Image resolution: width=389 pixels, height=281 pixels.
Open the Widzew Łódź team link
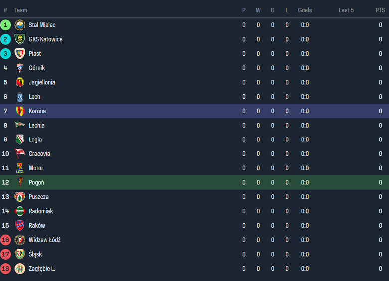44,240
